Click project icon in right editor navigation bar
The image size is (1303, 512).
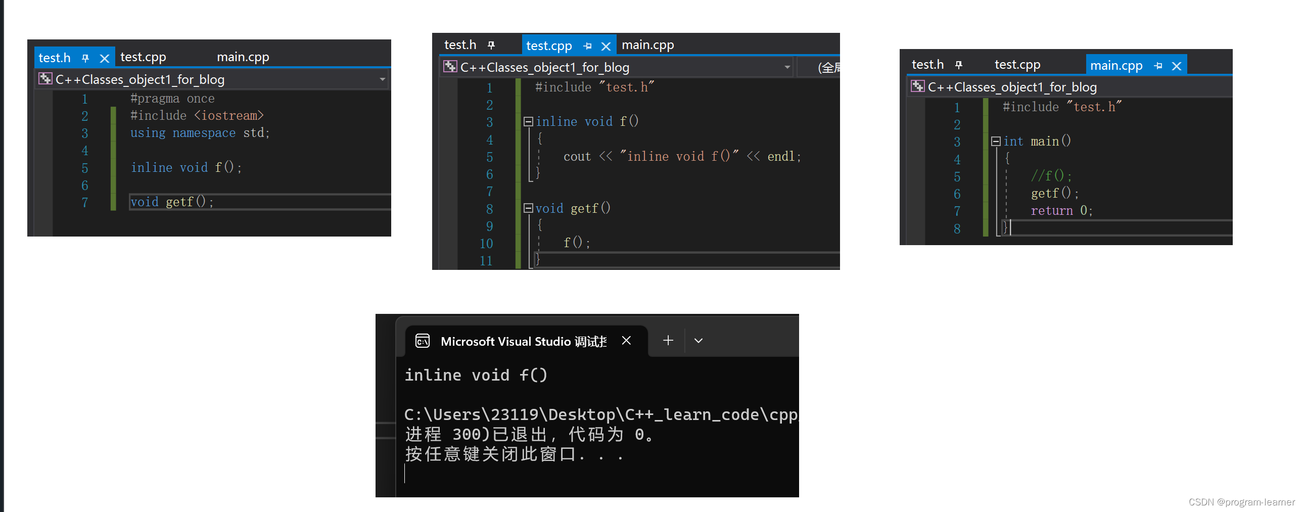tap(917, 86)
